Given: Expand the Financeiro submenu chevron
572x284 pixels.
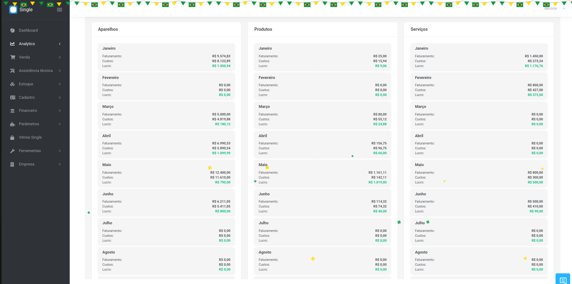Looking at the screenshot, I should [60, 111].
